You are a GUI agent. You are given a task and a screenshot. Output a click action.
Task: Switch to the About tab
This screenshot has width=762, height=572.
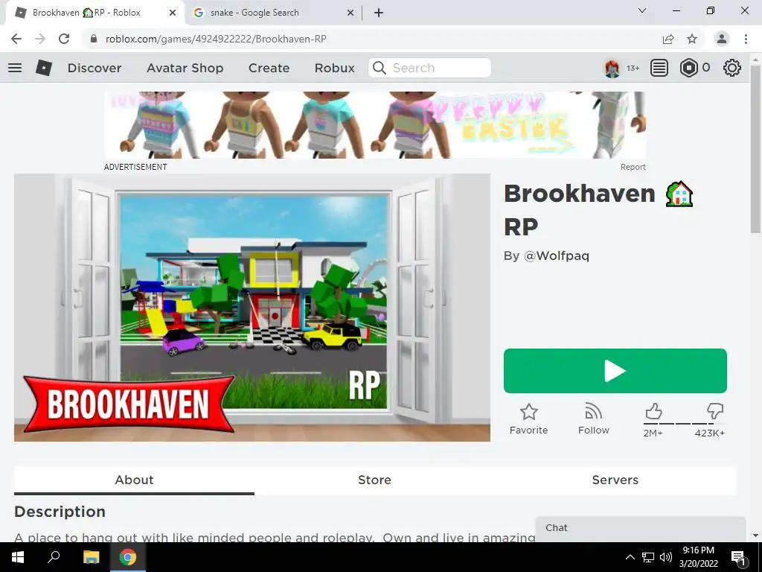[134, 480]
